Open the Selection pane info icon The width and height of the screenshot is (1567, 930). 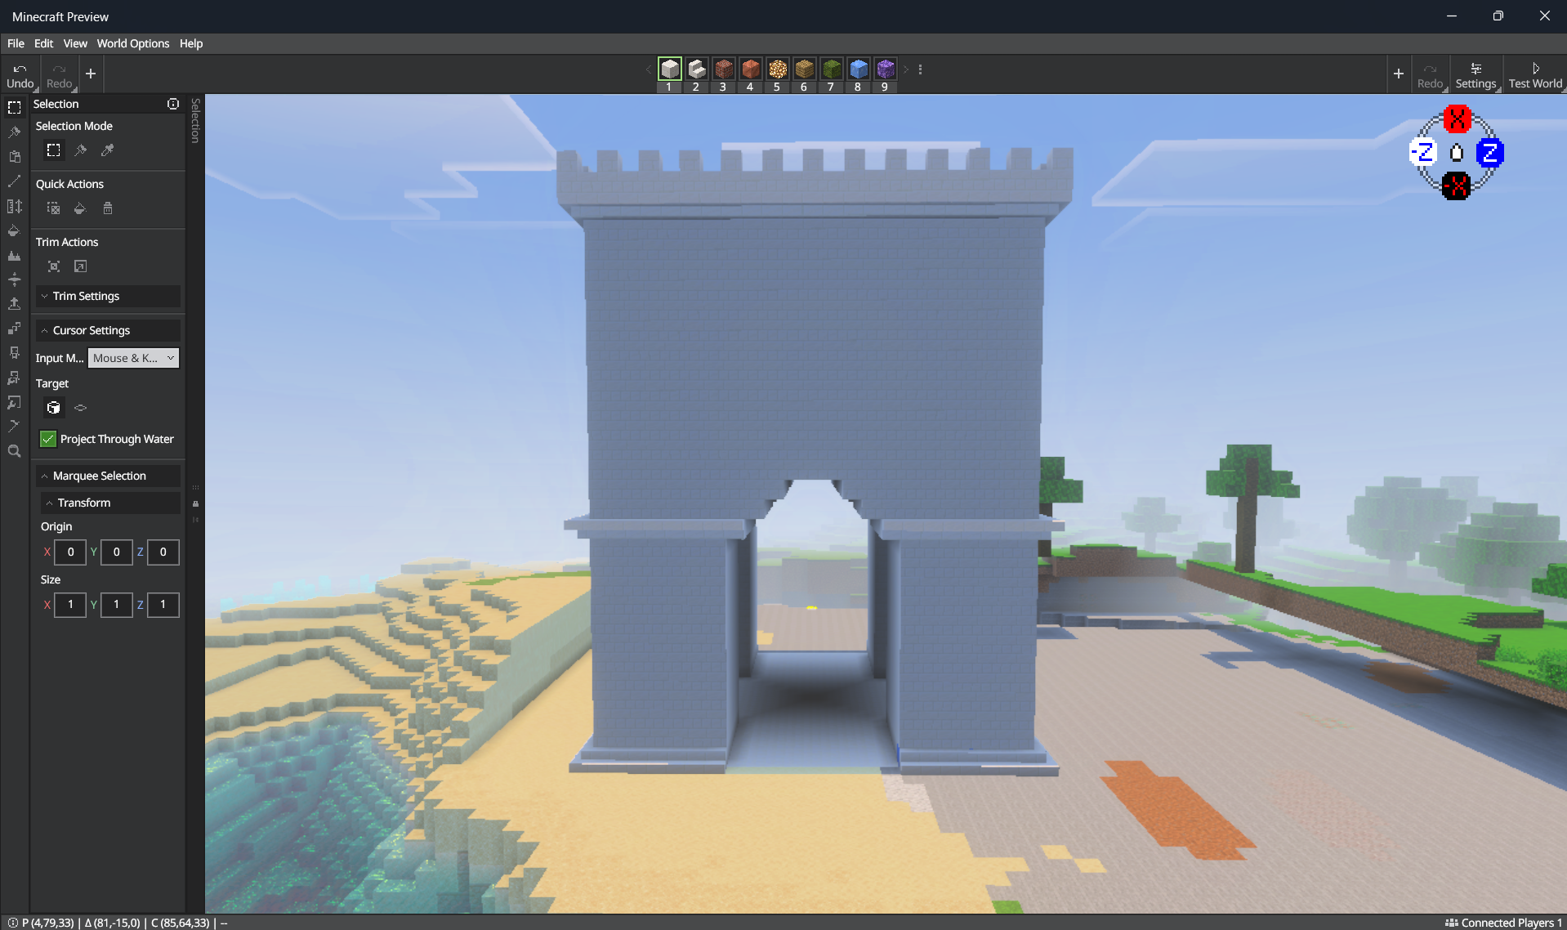click(173, 104)
